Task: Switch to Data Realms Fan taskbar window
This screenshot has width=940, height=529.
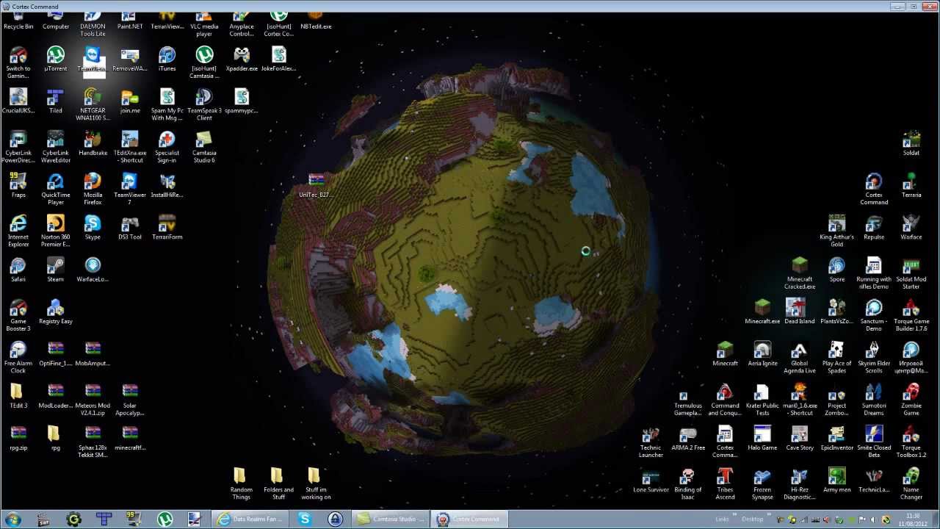Action: [250, 519]
